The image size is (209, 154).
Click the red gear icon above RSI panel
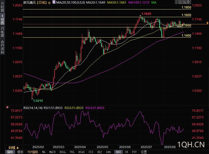[7, 107]
